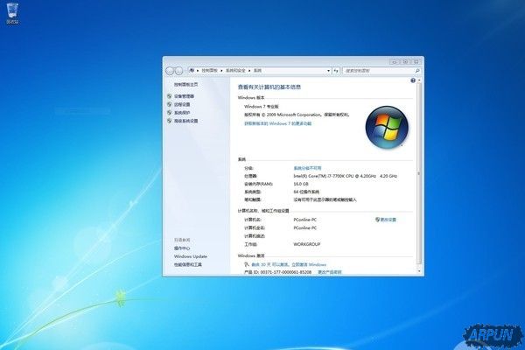Click the computer icon in the address bar
Screen dimensions: 525x350
[192, 70]
